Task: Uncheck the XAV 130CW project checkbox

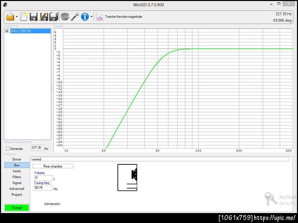Action: point(7,31)
